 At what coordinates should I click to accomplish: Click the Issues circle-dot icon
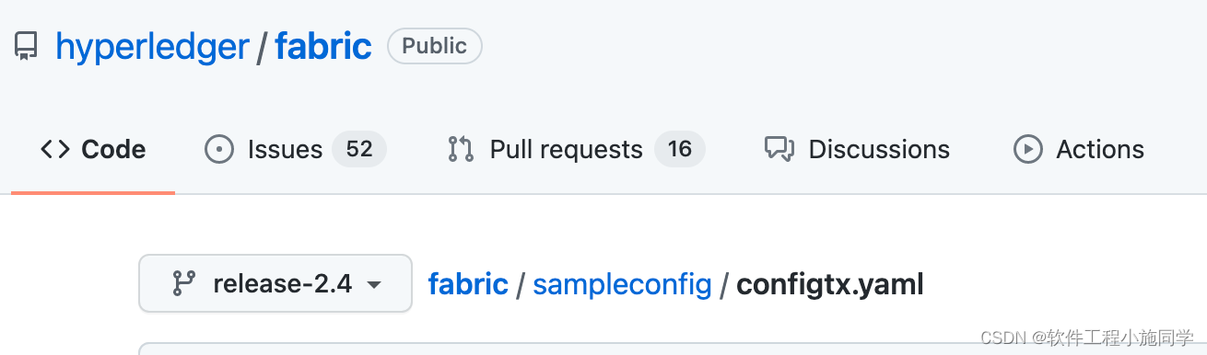click(x=219, y=149)
